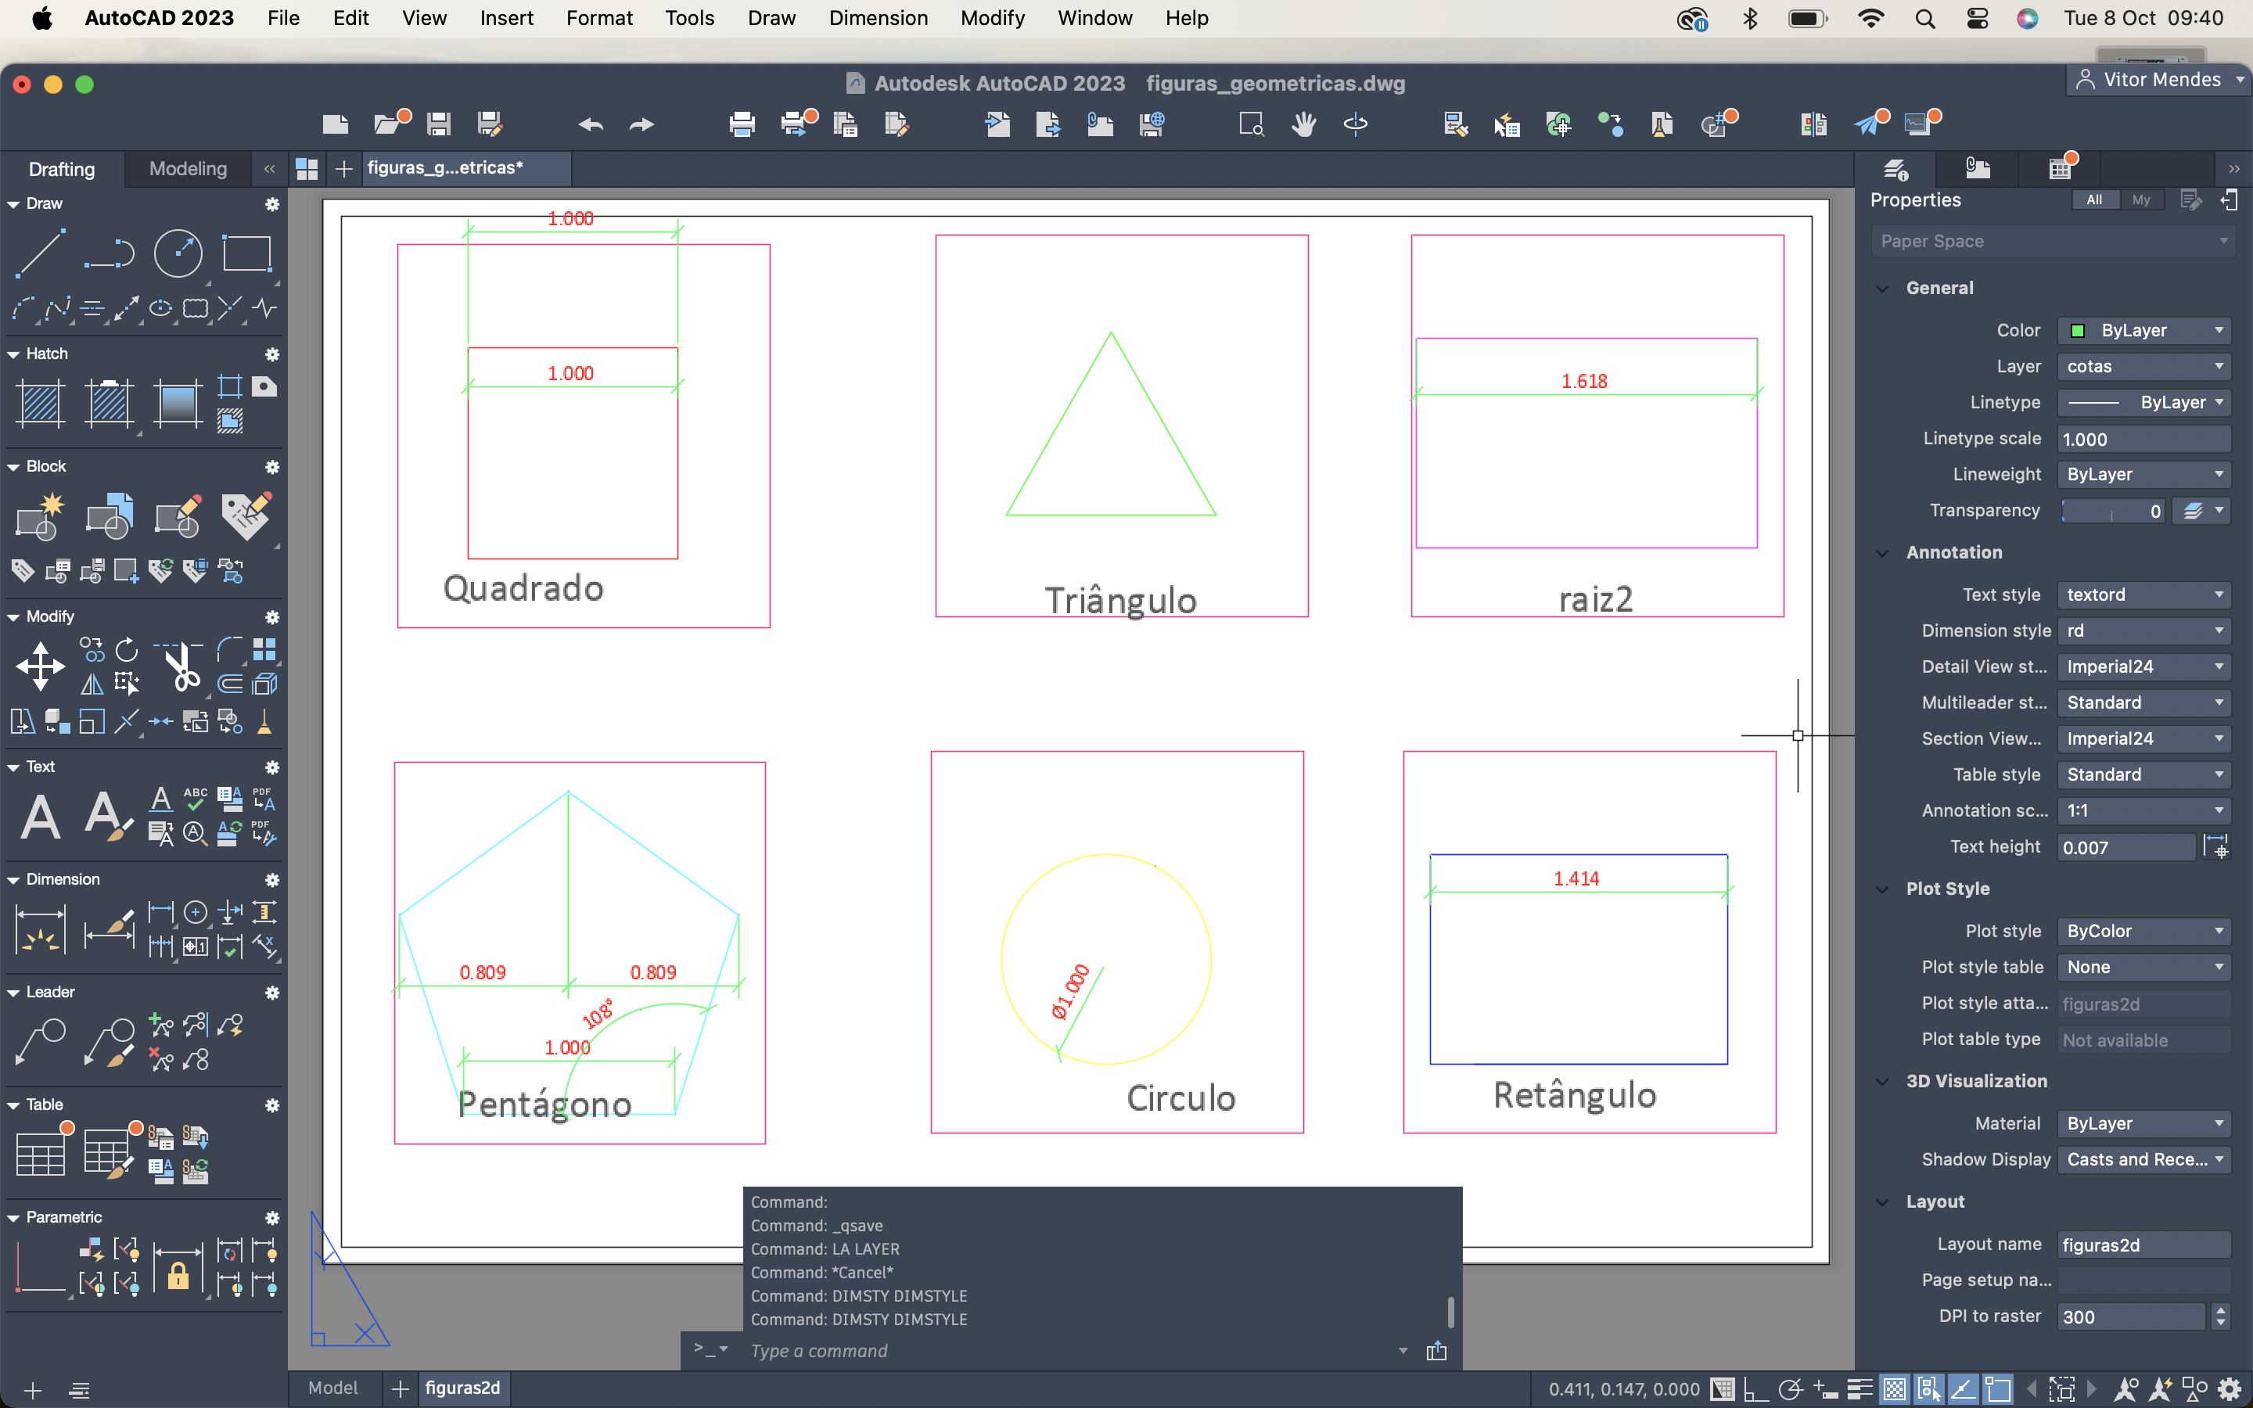Image resolution: width=2253 pixels, height=1408 pixels.
Task: Switch to the Modeling workspace tab
Action: tap(188, 168)
